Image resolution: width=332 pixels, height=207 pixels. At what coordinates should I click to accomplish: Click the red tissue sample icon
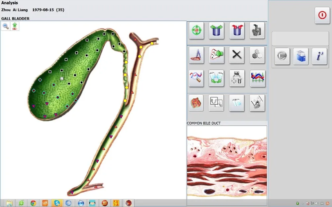196,103
